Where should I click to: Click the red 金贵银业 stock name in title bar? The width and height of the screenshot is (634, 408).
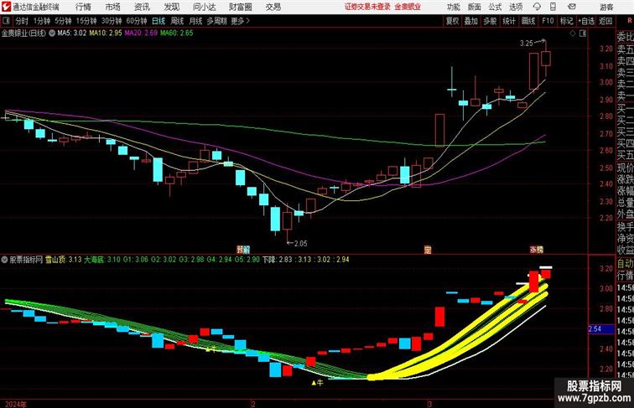pos(408,7)
